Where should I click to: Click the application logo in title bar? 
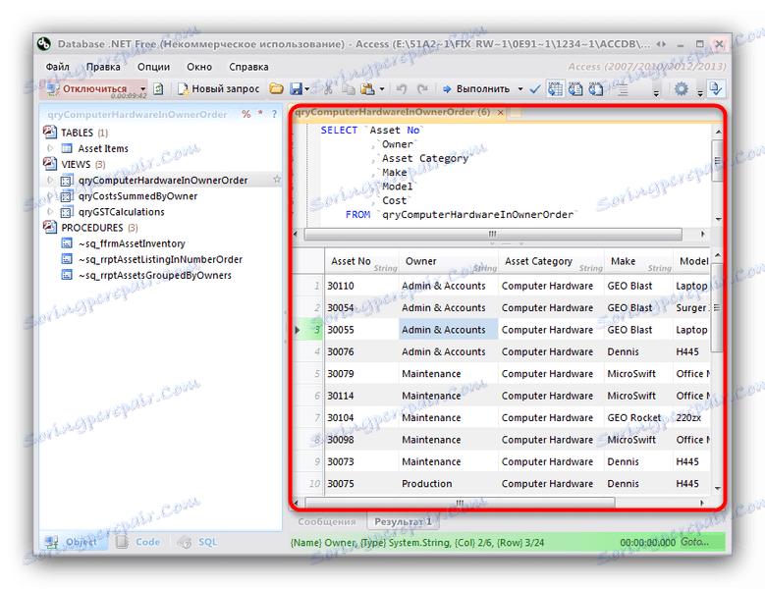(x=44, y=44)
